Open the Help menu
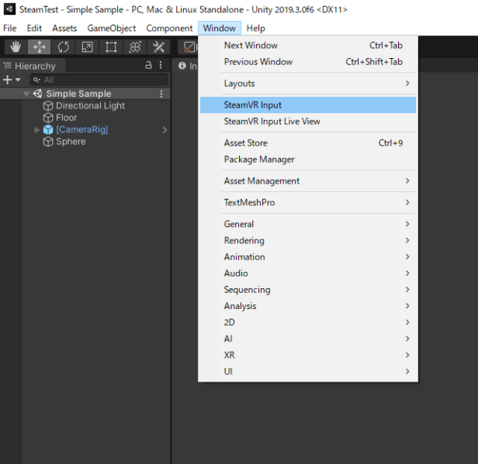The width and height of the screenshot is (478, 464). 256,29
